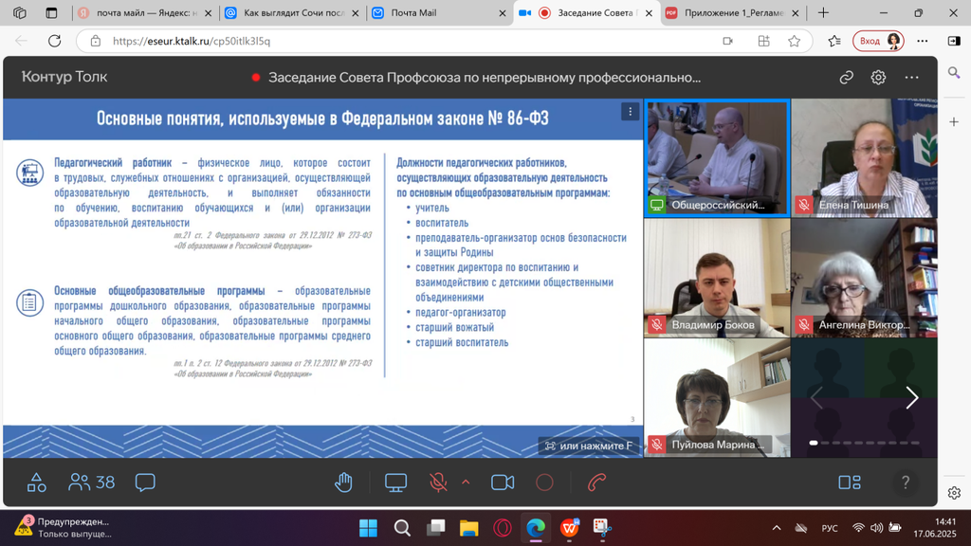The image size is (971, 546).
Task: Click the Вход sign-in button
Action: (x=878, y=41)
